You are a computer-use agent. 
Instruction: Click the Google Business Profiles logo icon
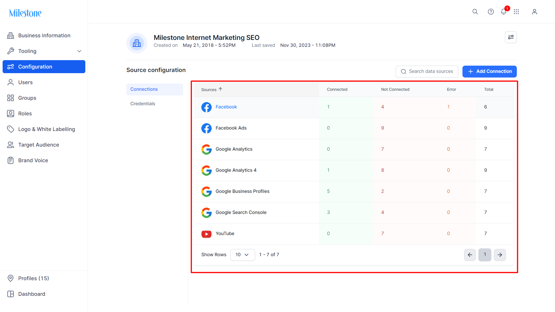(206, 192)
